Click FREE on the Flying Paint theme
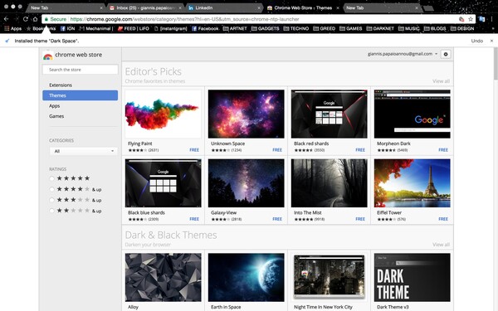498x311 pixels. point(194,150)
